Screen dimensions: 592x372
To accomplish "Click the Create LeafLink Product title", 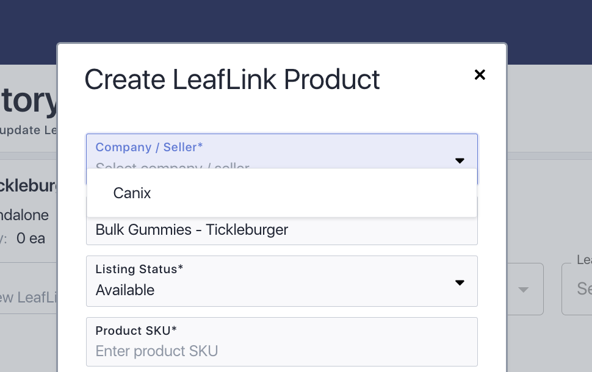I will [232, 80].
